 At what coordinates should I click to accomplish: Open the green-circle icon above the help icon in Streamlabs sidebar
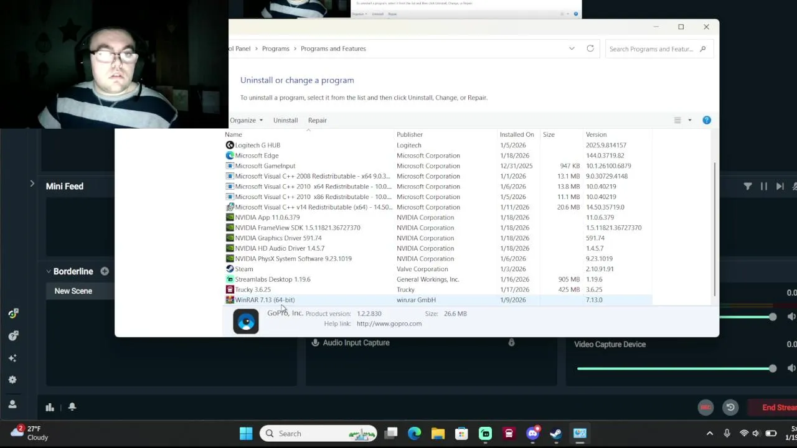(12, 314)
